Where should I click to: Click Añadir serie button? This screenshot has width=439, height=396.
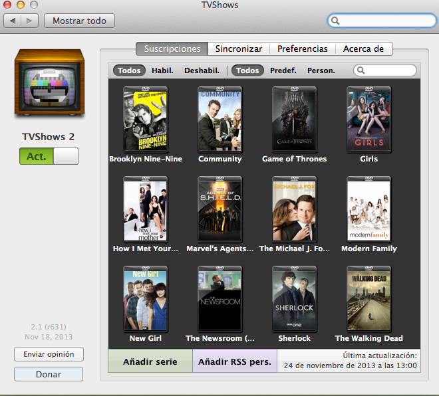150,361
